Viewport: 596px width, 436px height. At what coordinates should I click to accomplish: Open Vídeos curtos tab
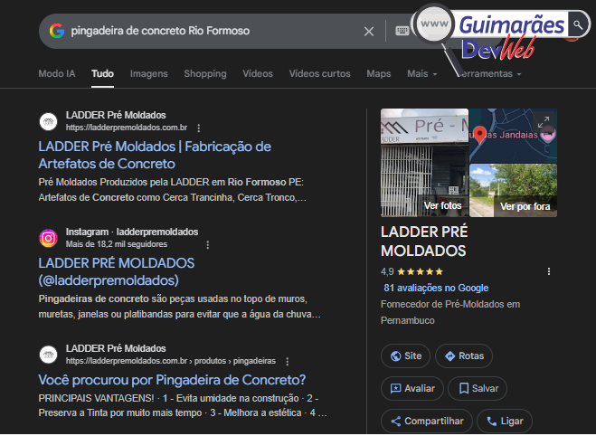pos(319,73)
